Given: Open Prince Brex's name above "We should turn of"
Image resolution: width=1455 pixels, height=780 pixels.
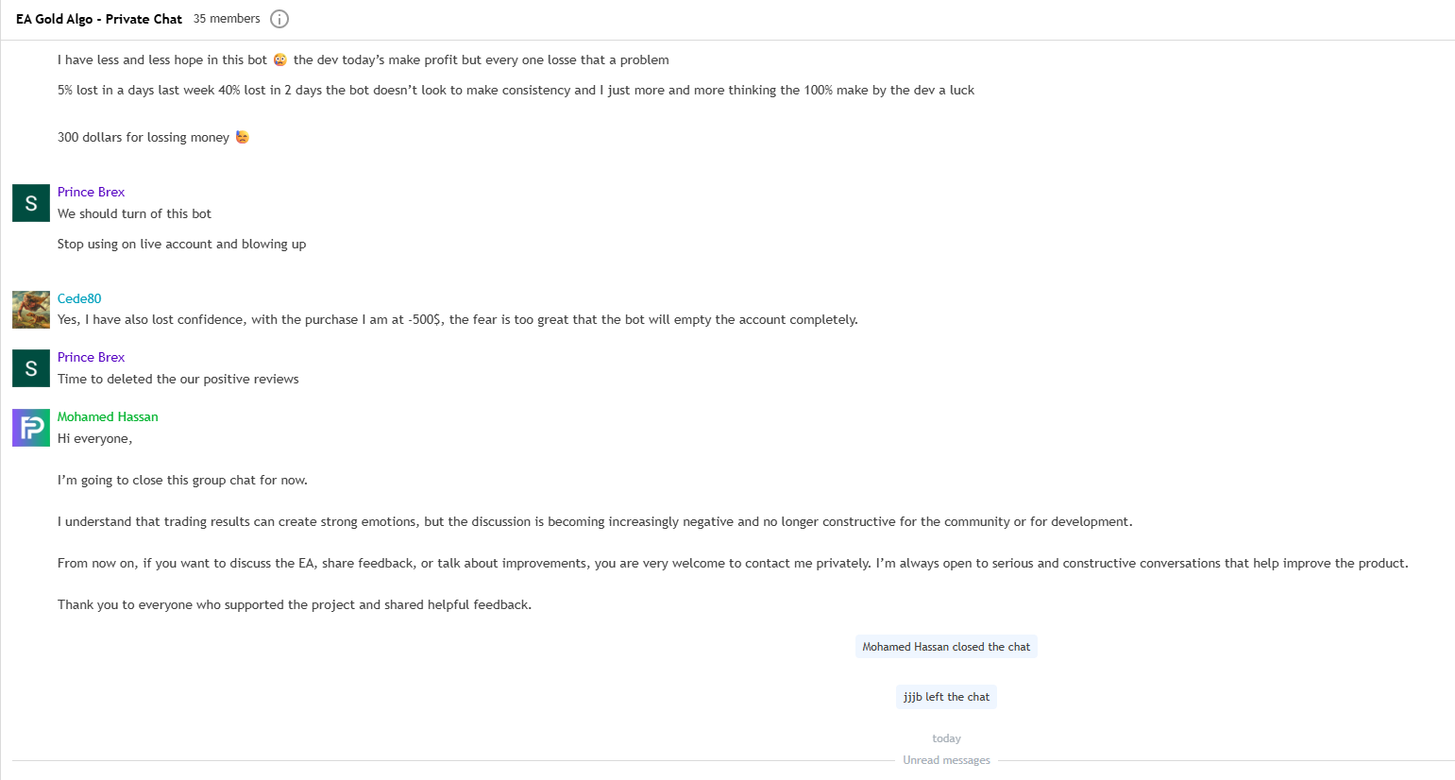Looking at the screenshot, I should pyautogui.click(x=91, y=192).
